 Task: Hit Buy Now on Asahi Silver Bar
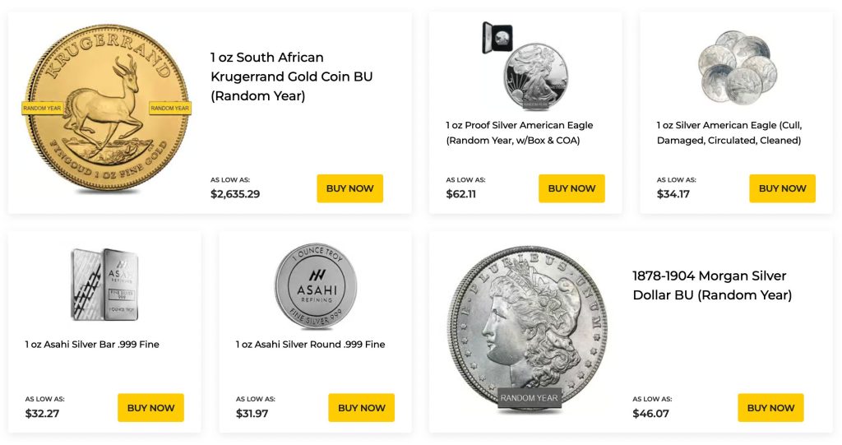click(x=150, y=408)
